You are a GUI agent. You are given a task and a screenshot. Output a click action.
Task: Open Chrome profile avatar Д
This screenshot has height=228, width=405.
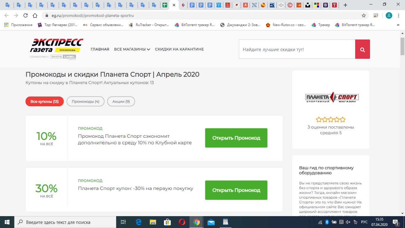point(389,15)
